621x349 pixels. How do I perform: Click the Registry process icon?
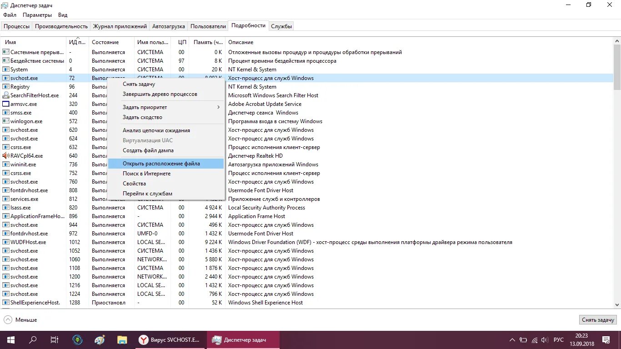click(x=6, y=87)
